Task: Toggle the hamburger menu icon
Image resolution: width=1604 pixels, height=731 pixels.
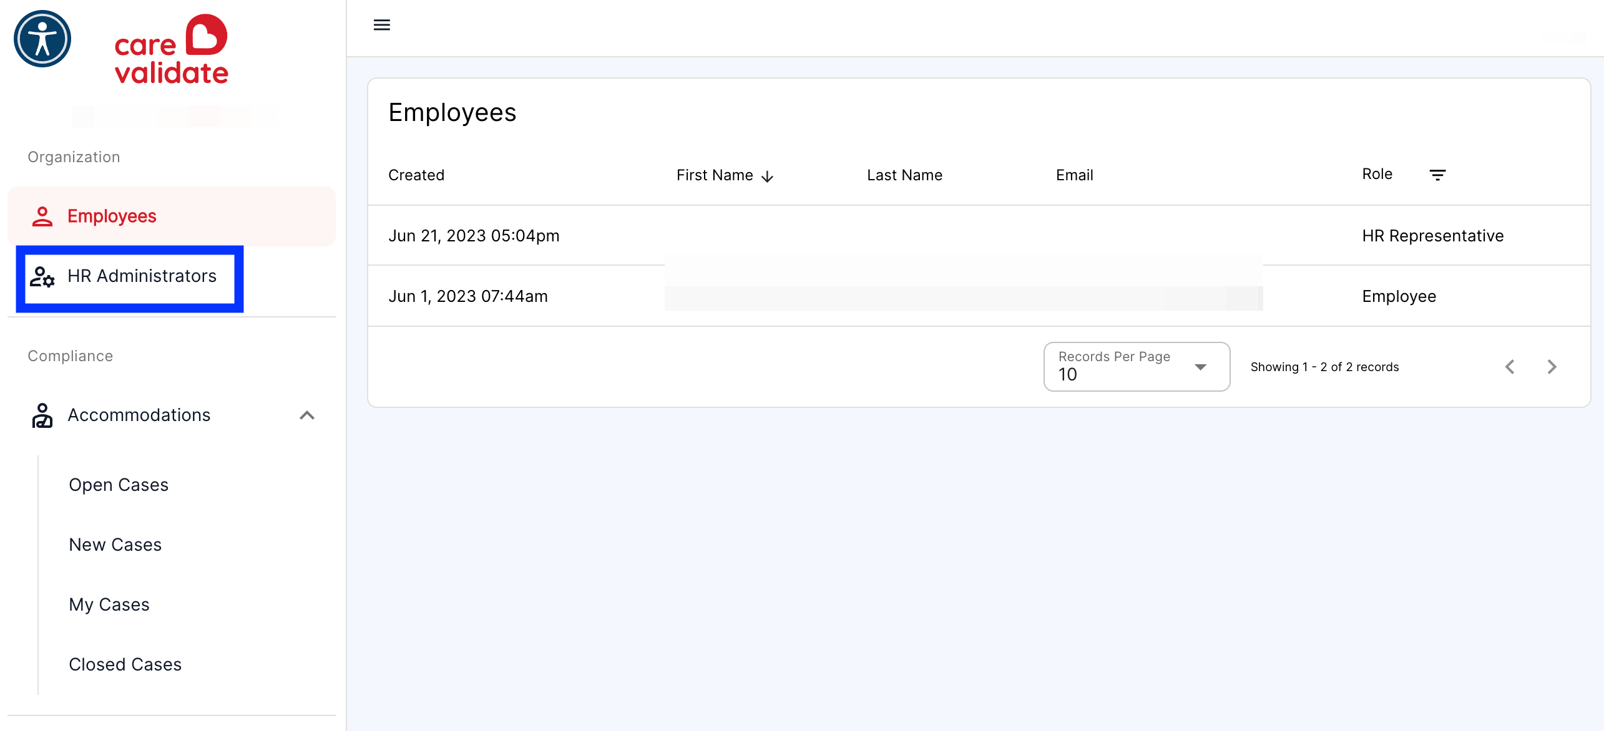Action: click(382, 25)
